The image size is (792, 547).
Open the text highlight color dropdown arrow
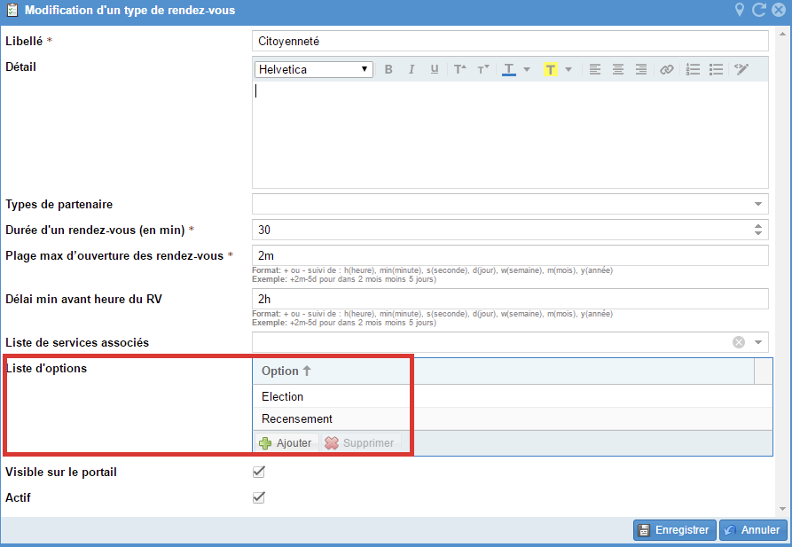(569, 69)
